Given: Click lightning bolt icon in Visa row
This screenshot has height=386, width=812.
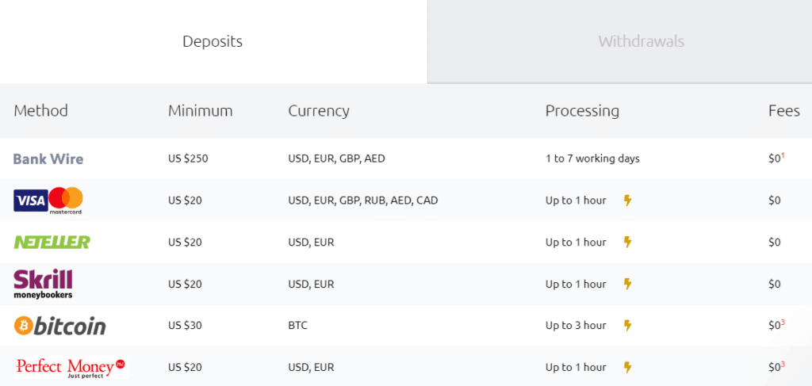Looking at the screenshot, I should pos(627,201).
